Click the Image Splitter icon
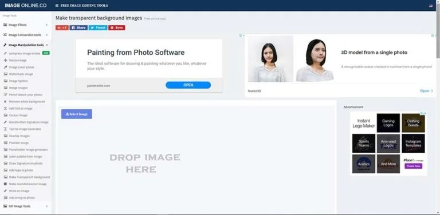 click(x=5, y=81)
